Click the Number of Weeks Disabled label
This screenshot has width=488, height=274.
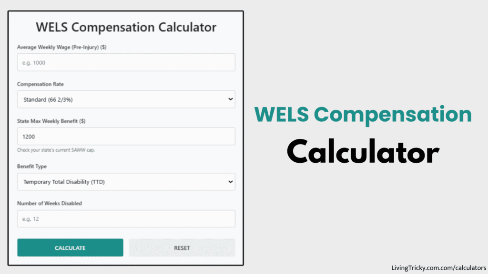[49, 203]
